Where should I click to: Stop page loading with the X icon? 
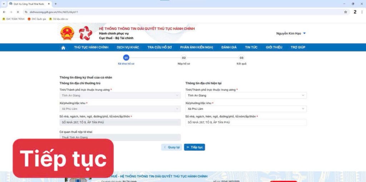click(x=18, y=12)
